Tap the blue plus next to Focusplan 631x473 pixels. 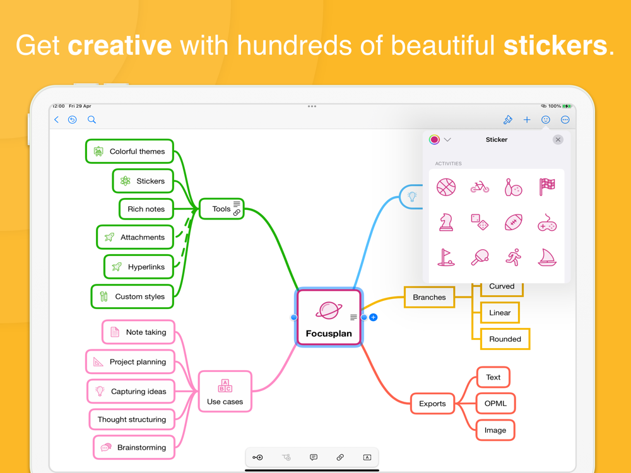coord(374,317)
